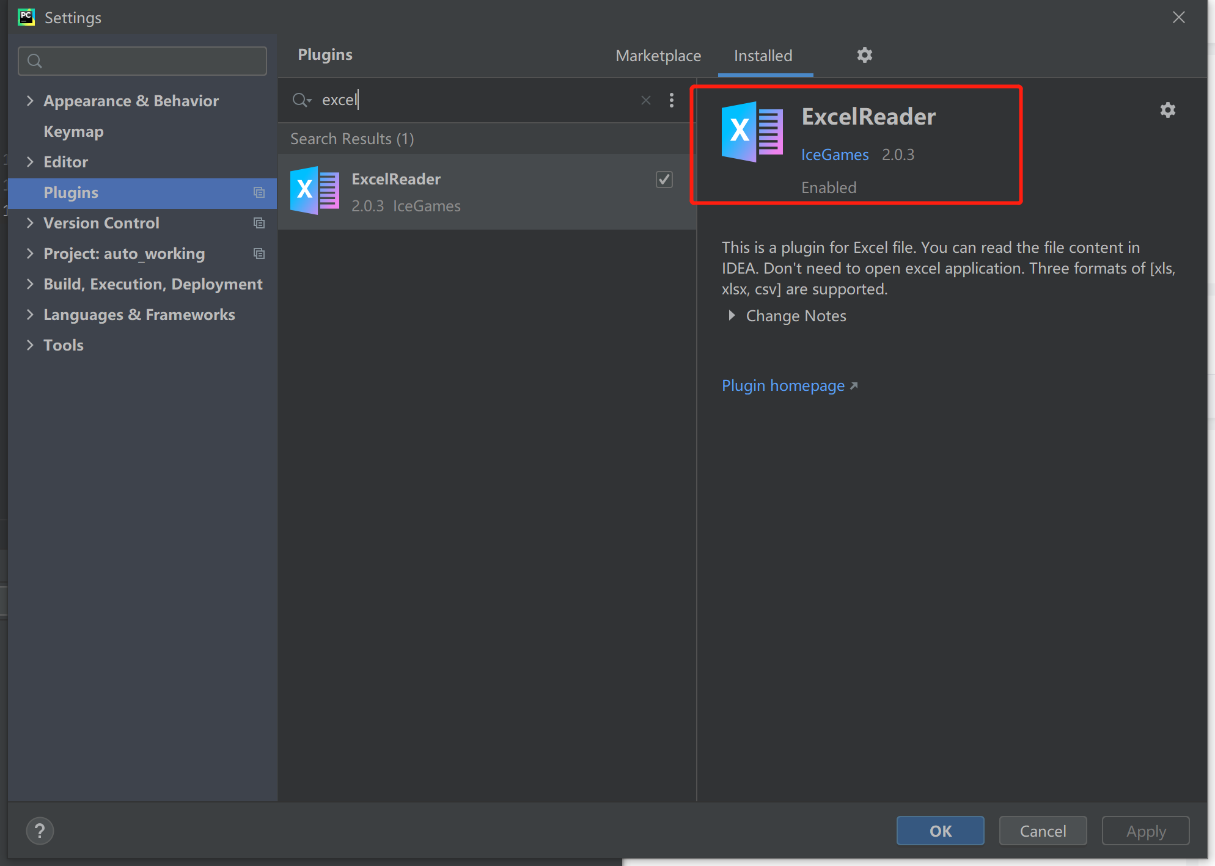Click the project-level icon beside Version Control
Screen dimensions: 1215x866
coord(259,223)
